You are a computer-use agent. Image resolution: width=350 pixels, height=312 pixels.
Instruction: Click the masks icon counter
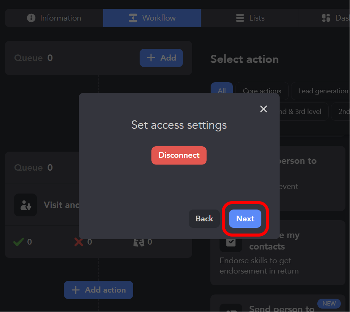point(139,242)
